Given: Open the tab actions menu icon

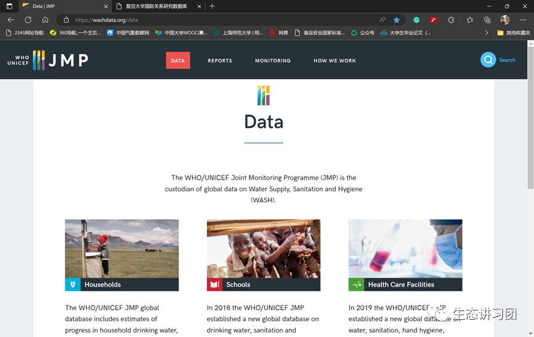Looking at the screenshot, I should (x=9, y=6).
